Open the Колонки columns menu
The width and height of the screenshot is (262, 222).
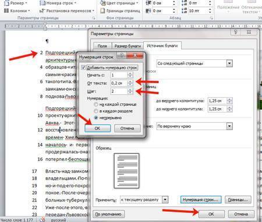pos(17,10)
